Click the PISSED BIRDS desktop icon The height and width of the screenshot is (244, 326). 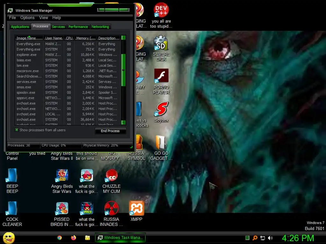(x=62, y=208)
